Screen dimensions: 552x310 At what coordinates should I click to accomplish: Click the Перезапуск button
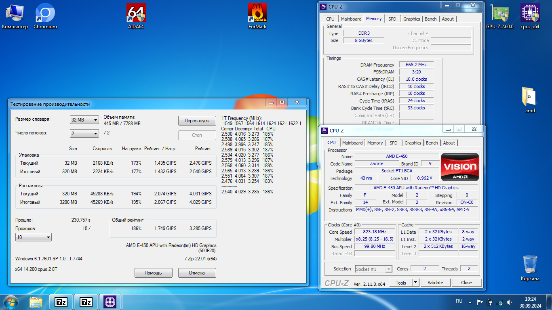[197, 121]
